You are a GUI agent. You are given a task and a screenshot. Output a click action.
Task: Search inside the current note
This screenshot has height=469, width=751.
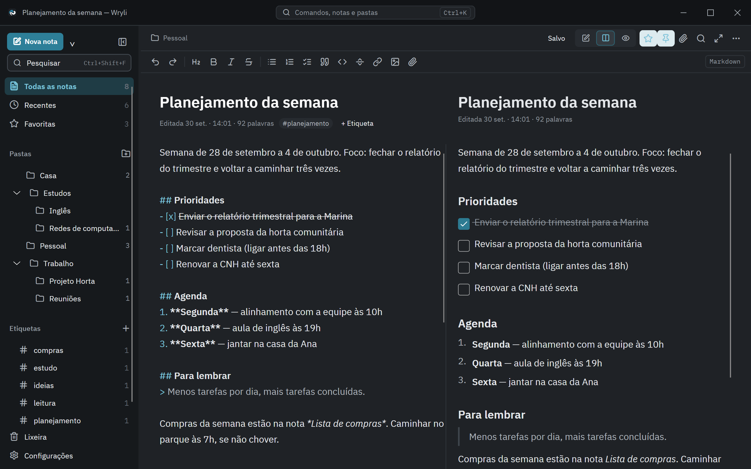701,38
